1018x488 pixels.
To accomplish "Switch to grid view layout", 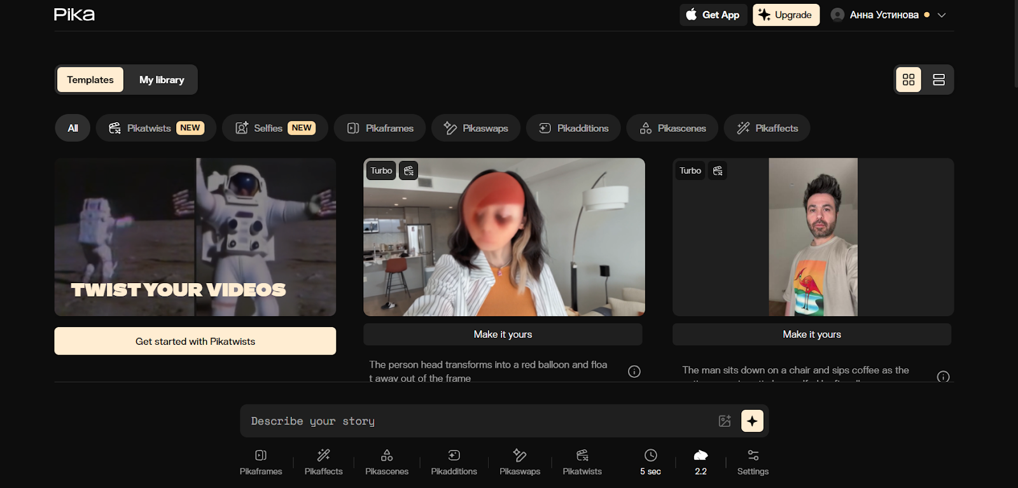I will (x=909, y=80).
